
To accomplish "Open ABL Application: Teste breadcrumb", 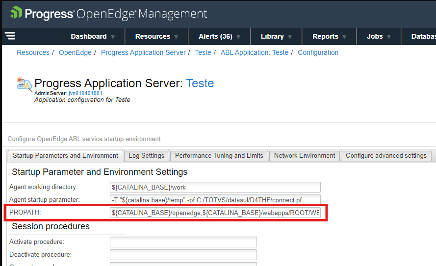I will click(255, 52).
